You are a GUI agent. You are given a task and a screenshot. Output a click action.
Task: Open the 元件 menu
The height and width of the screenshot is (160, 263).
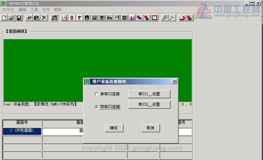click(46, 10)
